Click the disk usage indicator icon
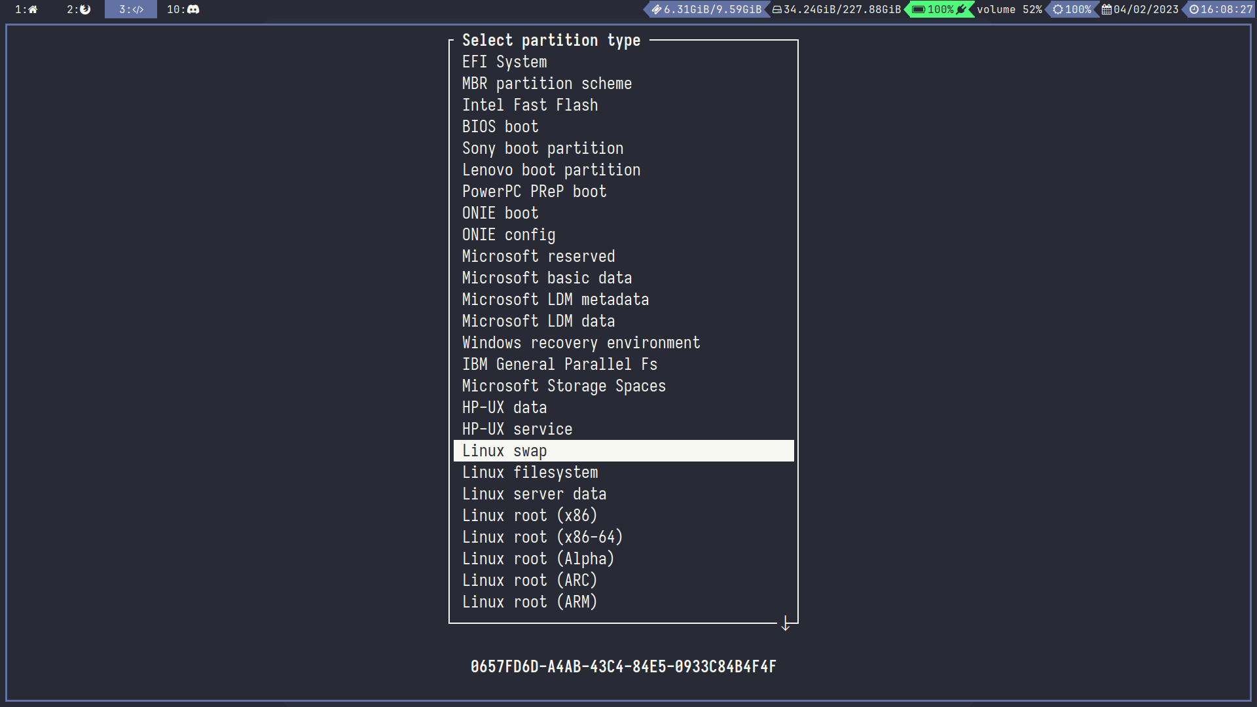1257x707 pixels. pyautogui.click(x=777, y=9)
